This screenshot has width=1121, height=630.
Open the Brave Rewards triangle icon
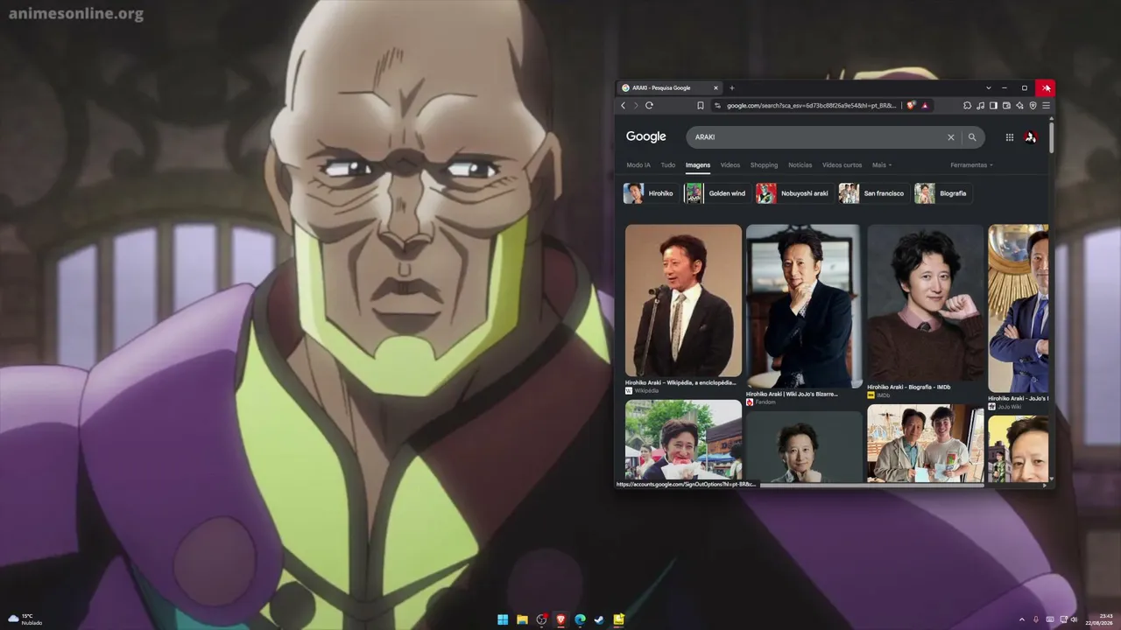pyautogui.click(x=925, y=105)
